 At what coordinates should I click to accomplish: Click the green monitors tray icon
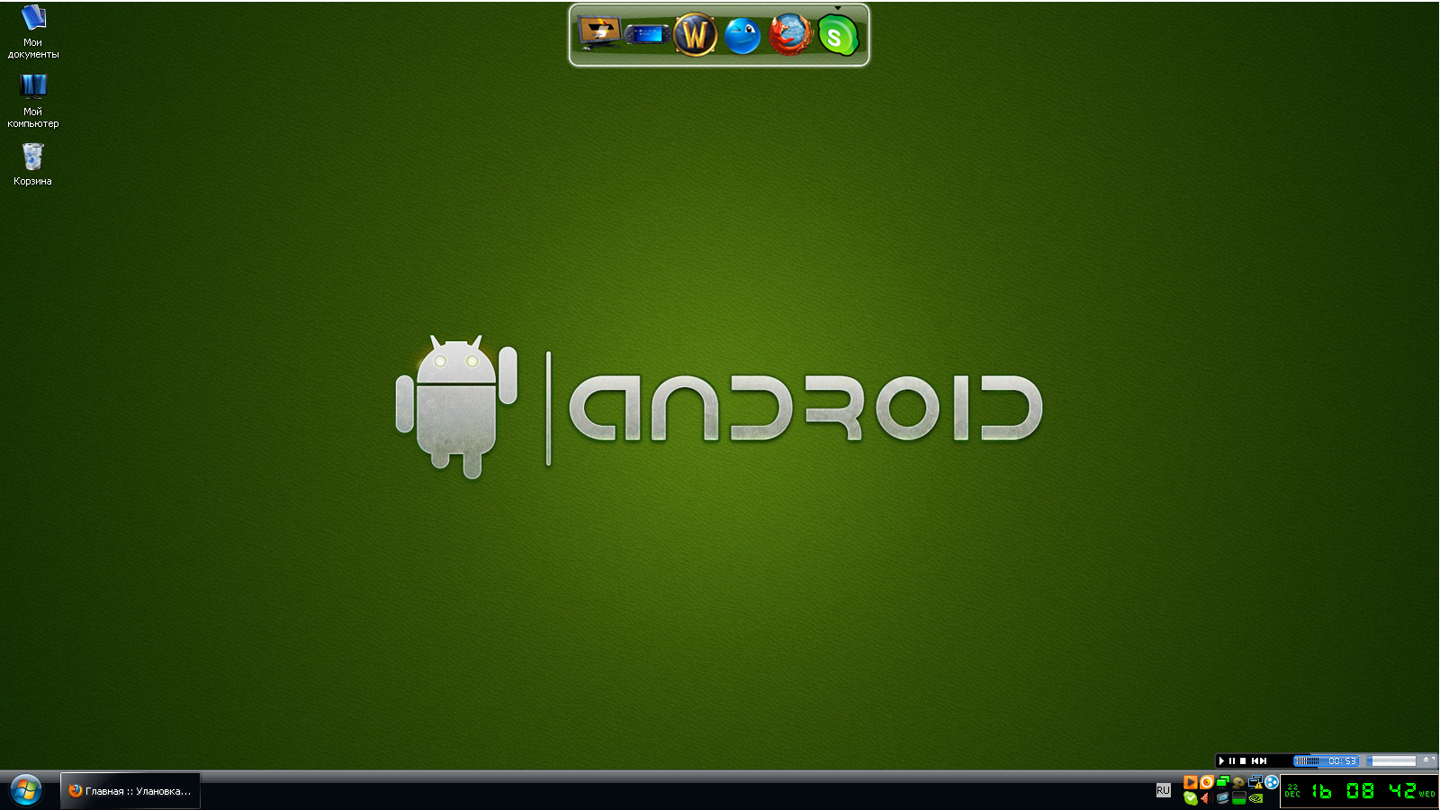1223,782
